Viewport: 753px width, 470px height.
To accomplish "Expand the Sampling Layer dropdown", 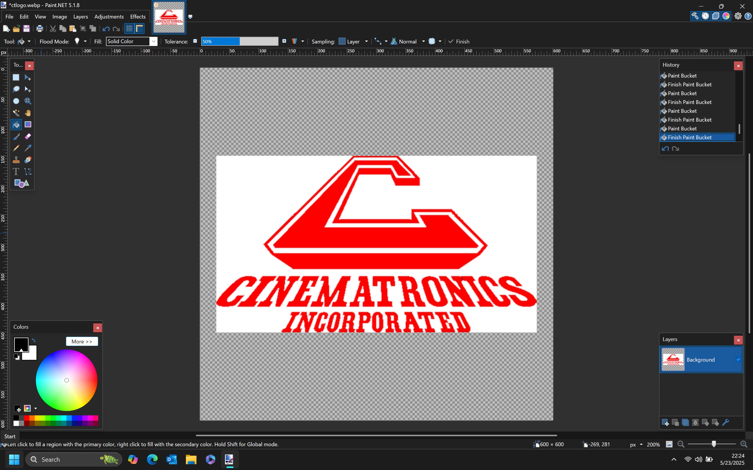I will (366, 41).
